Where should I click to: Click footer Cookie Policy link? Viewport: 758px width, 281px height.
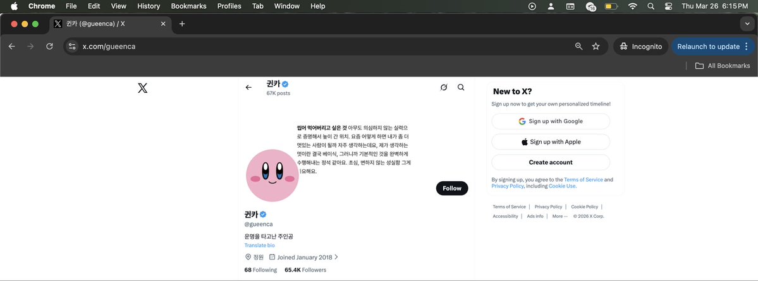584,206
